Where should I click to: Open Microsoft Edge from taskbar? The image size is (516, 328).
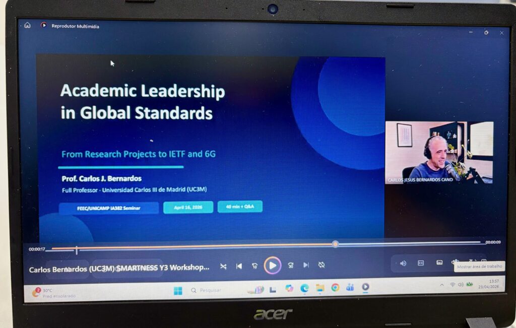(x=304, y=288)
